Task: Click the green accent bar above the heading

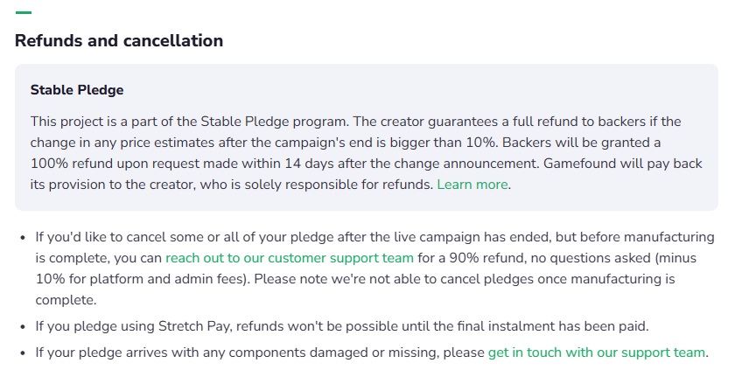Action: click(24, 12)
